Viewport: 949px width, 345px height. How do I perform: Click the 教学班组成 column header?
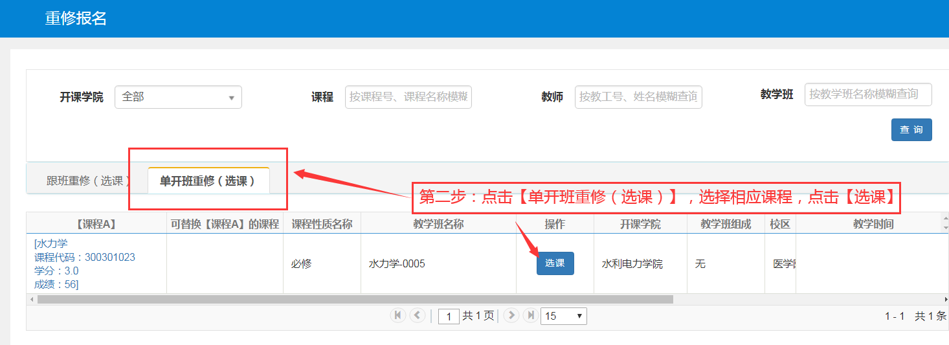(726, 225)
